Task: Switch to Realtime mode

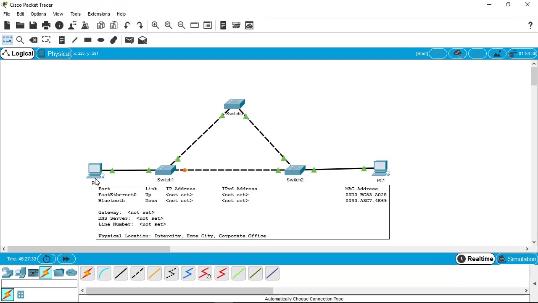Action: coord(475,259)
